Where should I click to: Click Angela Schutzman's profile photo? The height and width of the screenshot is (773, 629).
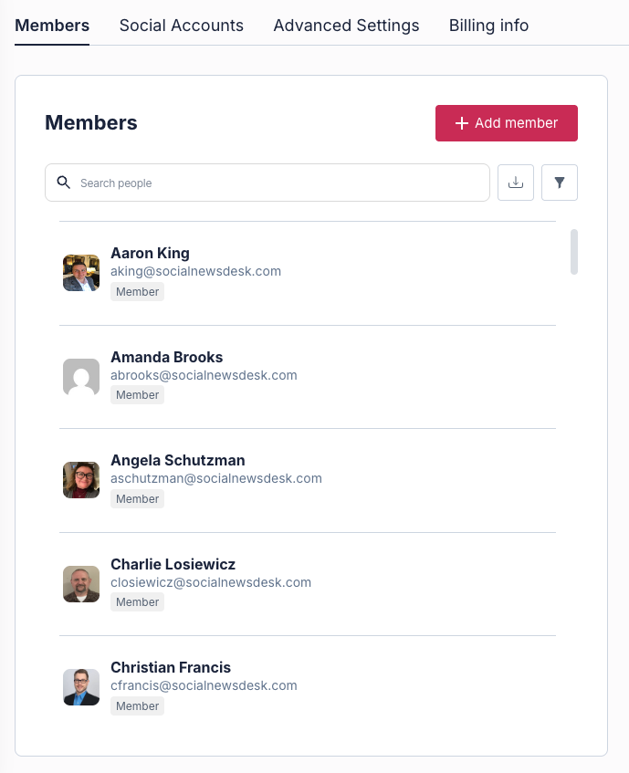[x=81, y=480]
